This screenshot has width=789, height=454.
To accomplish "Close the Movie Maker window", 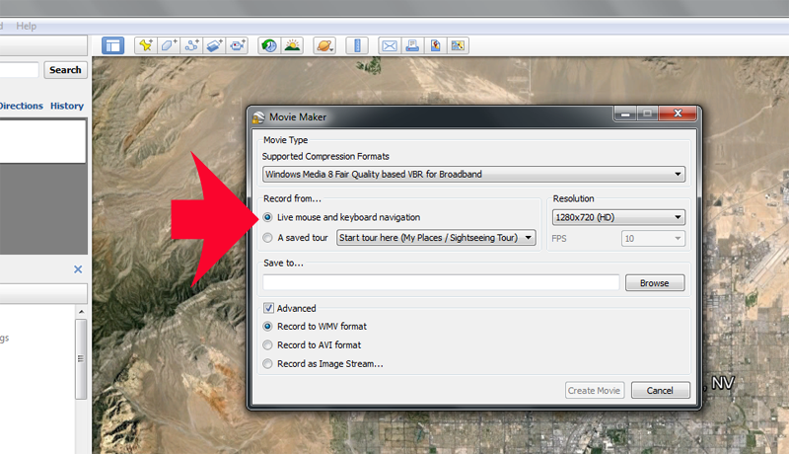I will pos(678,113).
